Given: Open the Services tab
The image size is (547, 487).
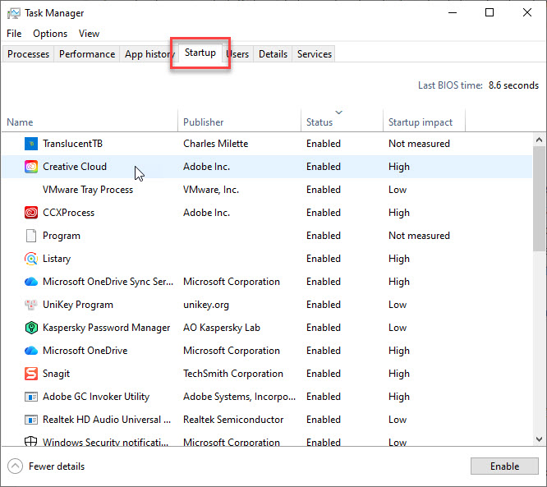Looking at the screenshot, I should tap(315, 54).
